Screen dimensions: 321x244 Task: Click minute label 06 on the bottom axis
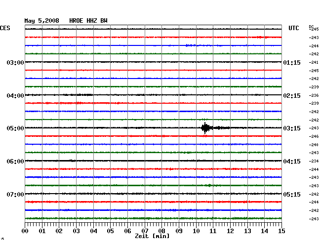point(127,231)
